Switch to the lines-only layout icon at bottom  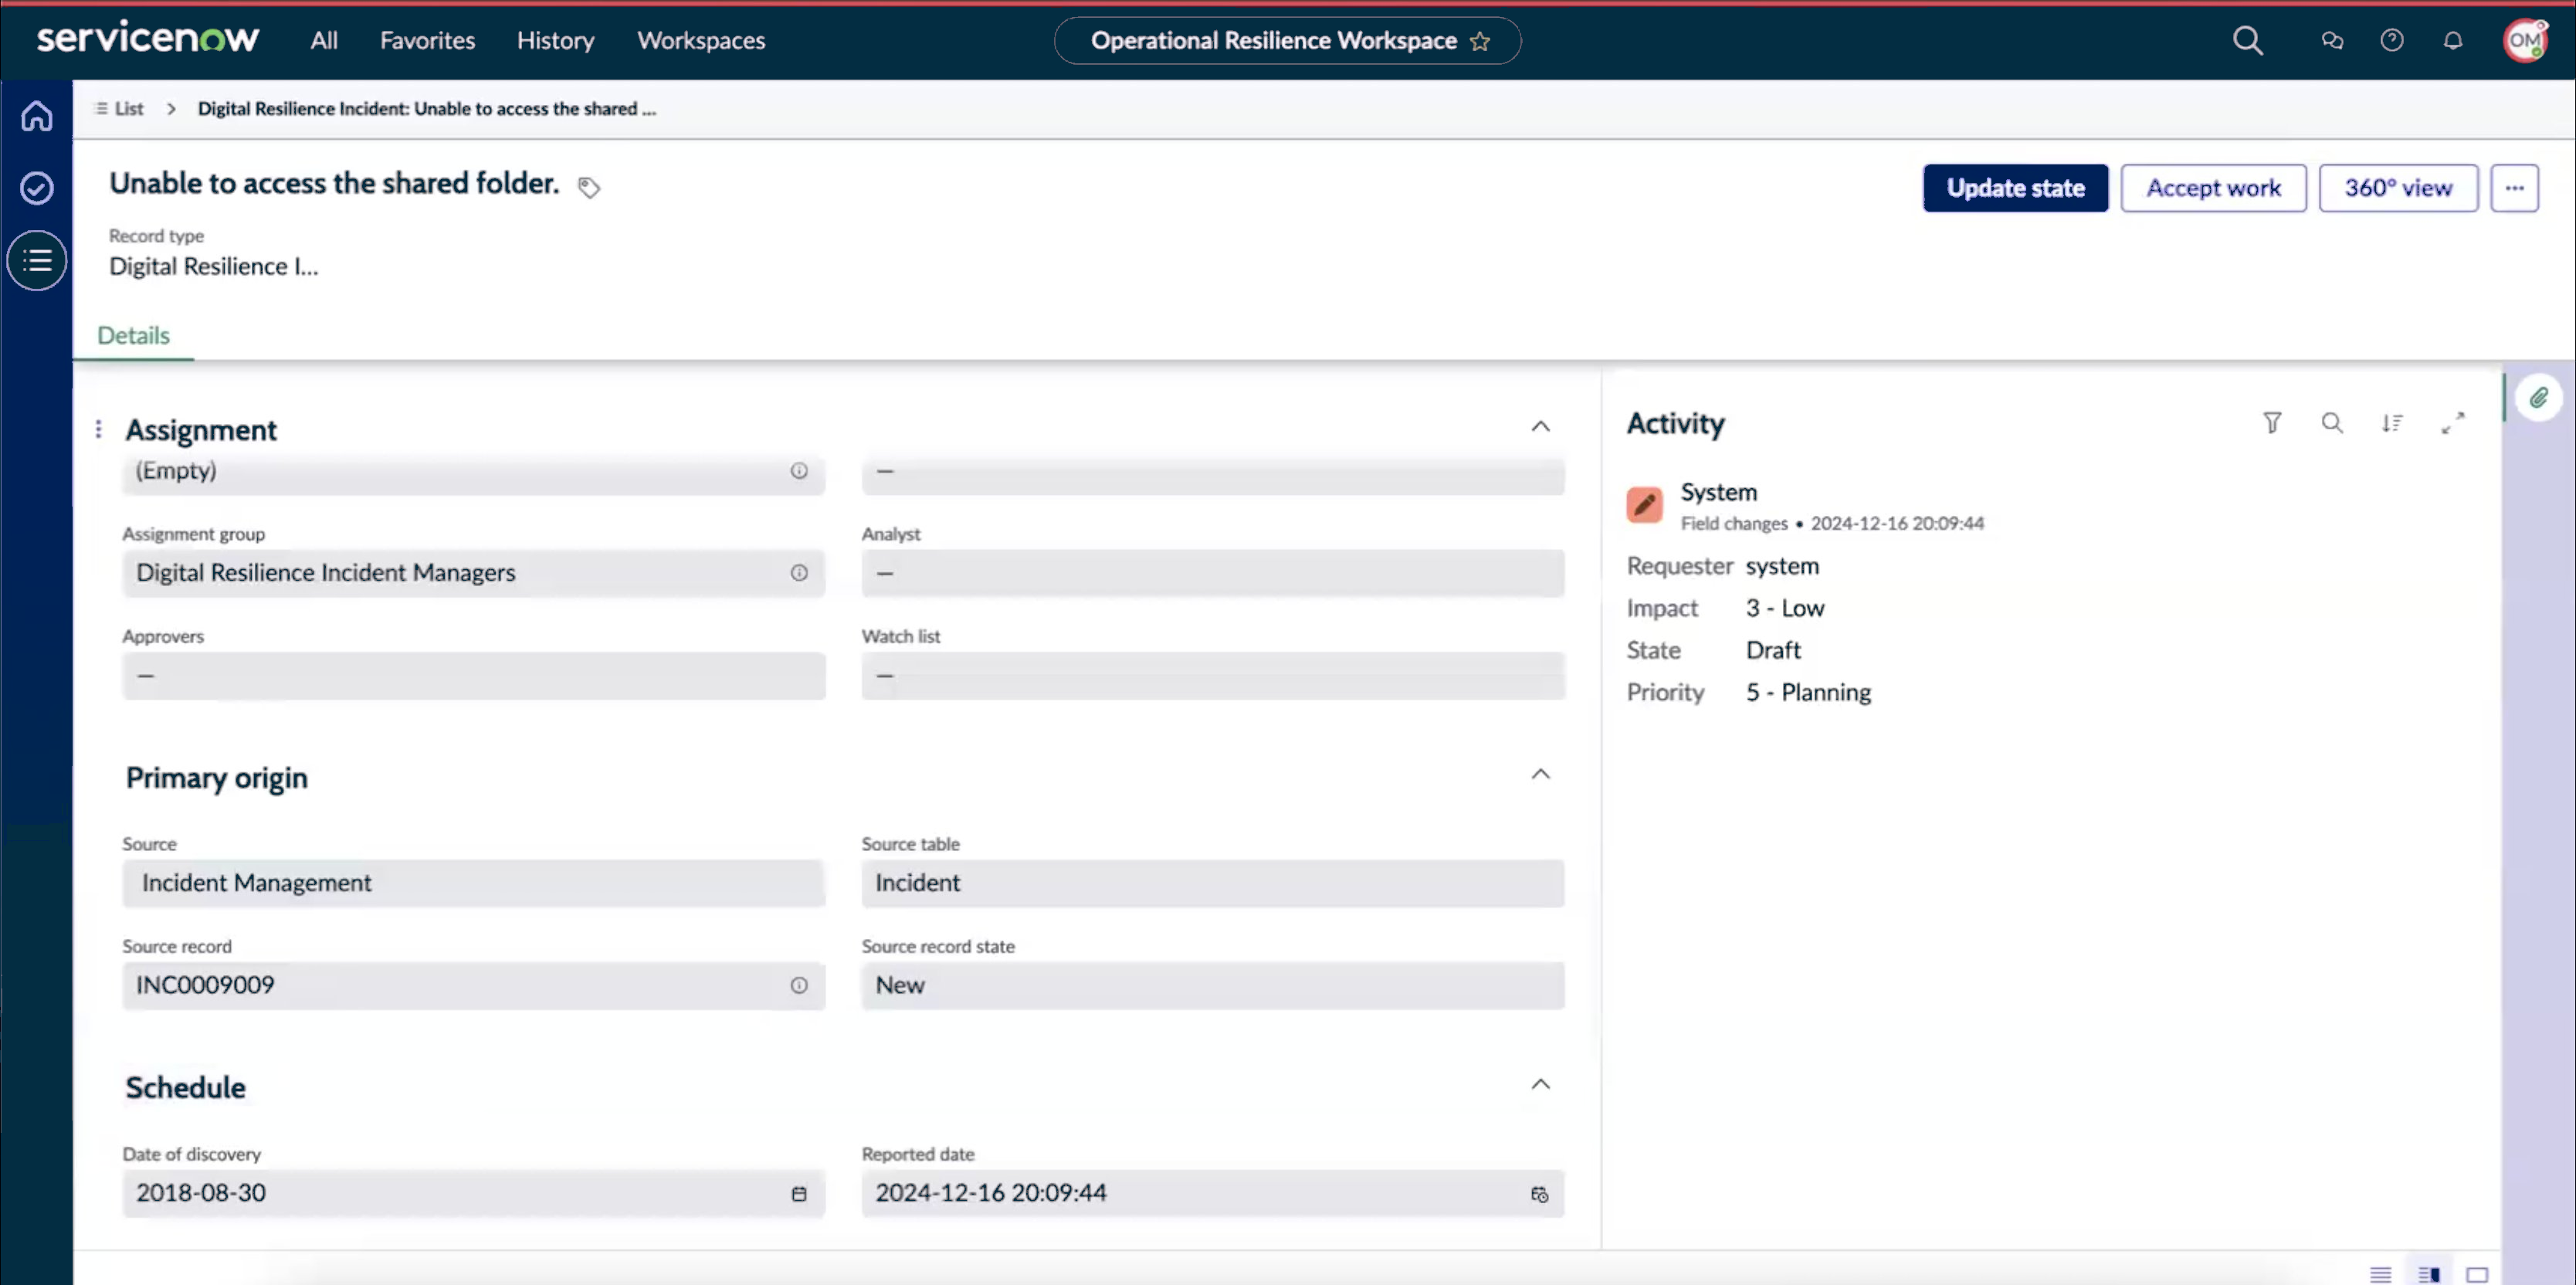[x=2380, y=1274]
